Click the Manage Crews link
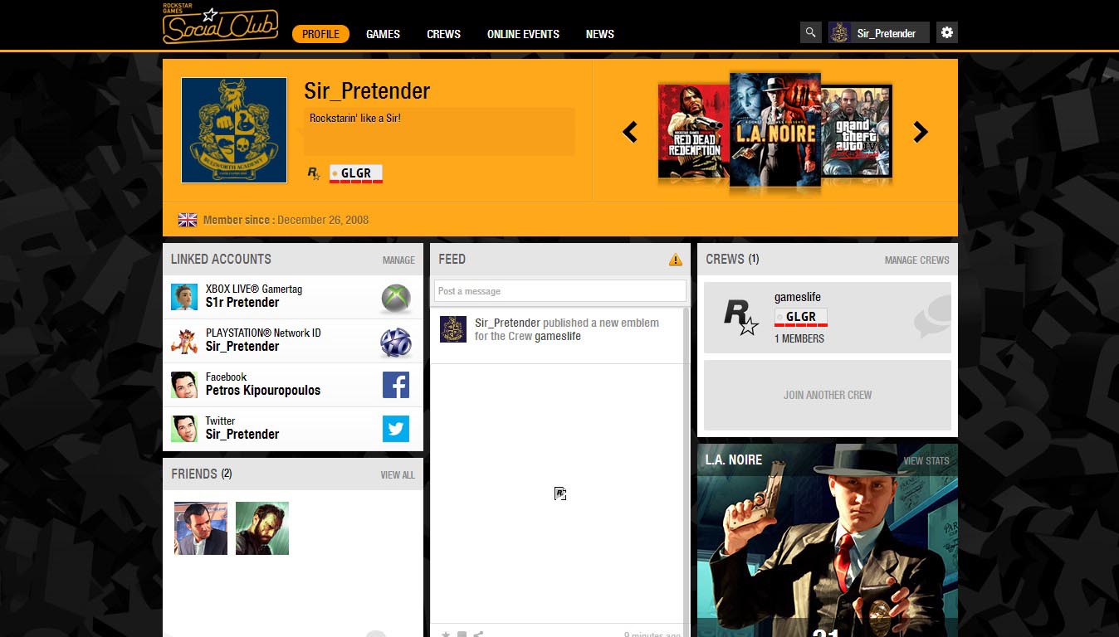The image size is (1119, 637). [917, 260]
